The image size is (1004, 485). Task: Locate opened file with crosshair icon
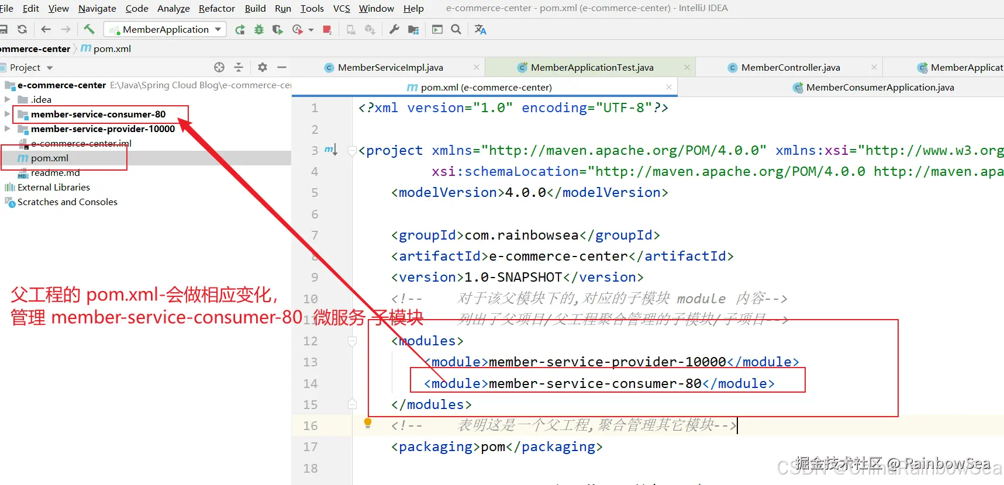pos(219,67)
